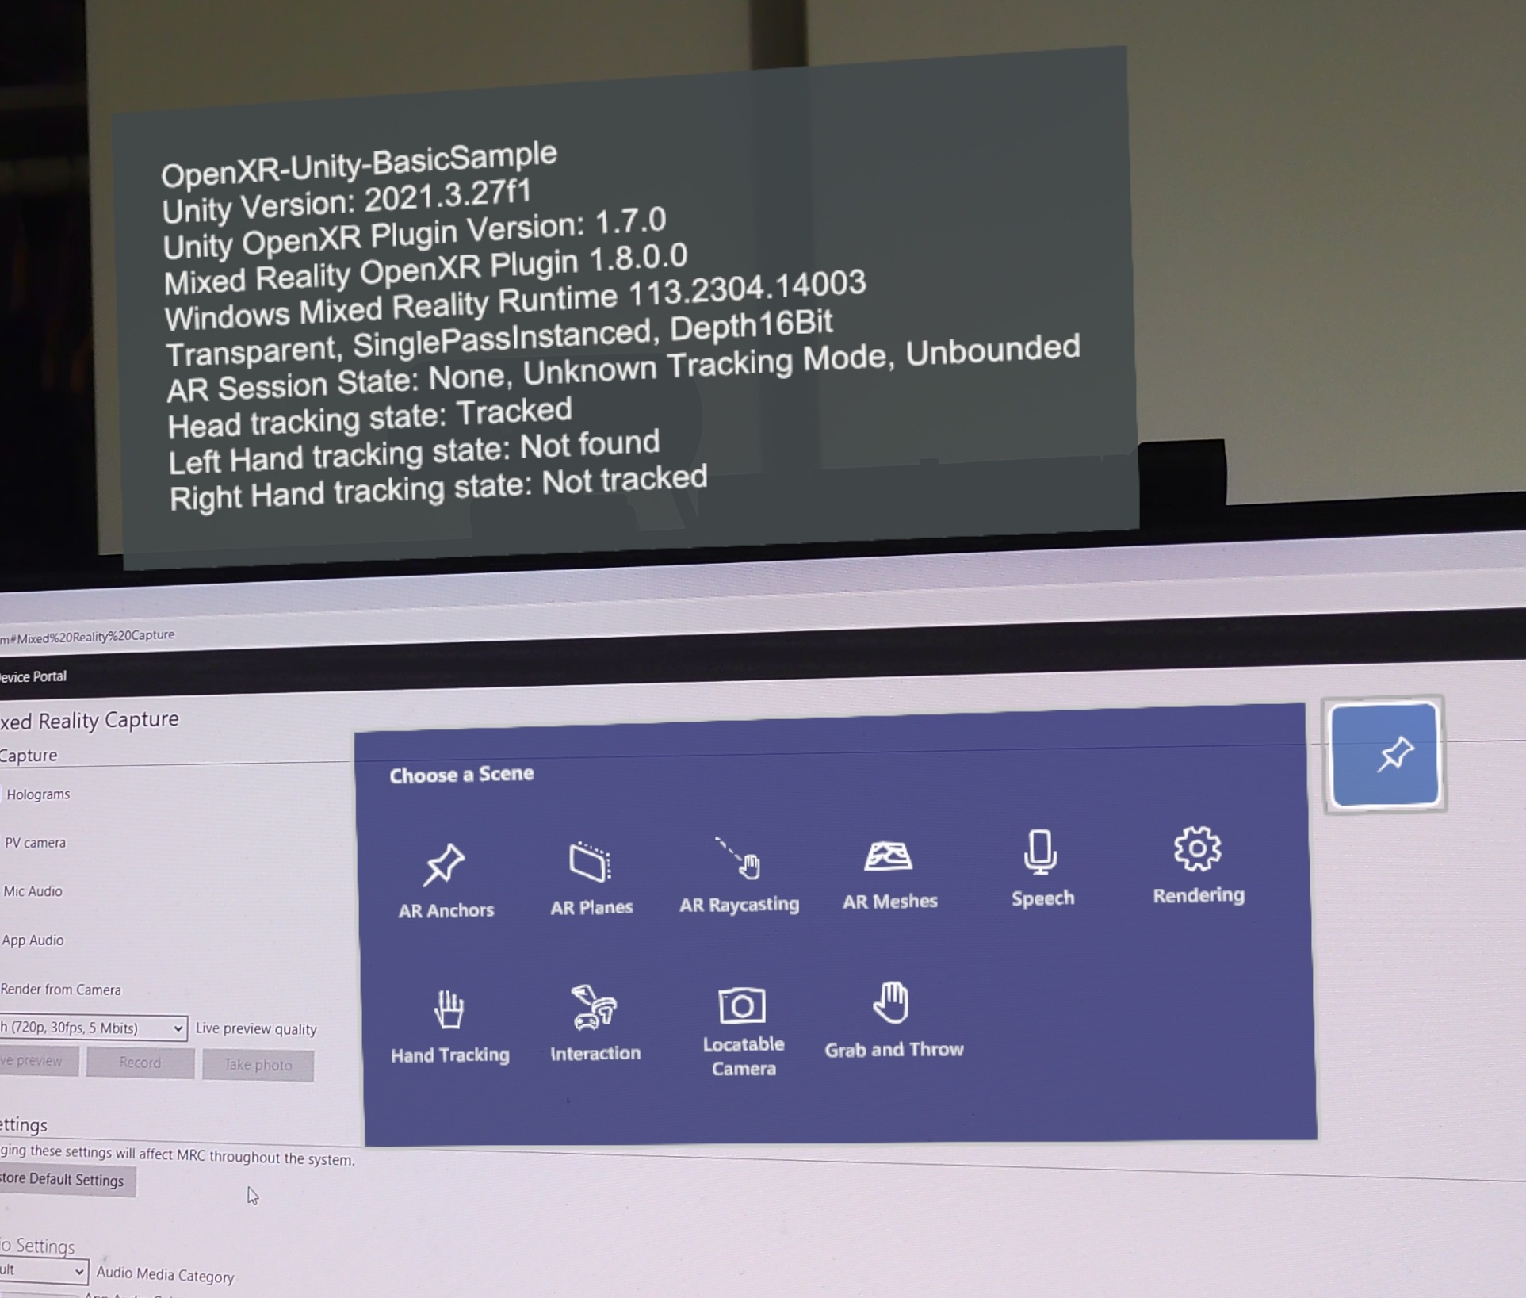The height and width of the screenshot is (1298, 1526).
Task: Click 'Head tracking state: Tracked' line
Action: point(370,418)
